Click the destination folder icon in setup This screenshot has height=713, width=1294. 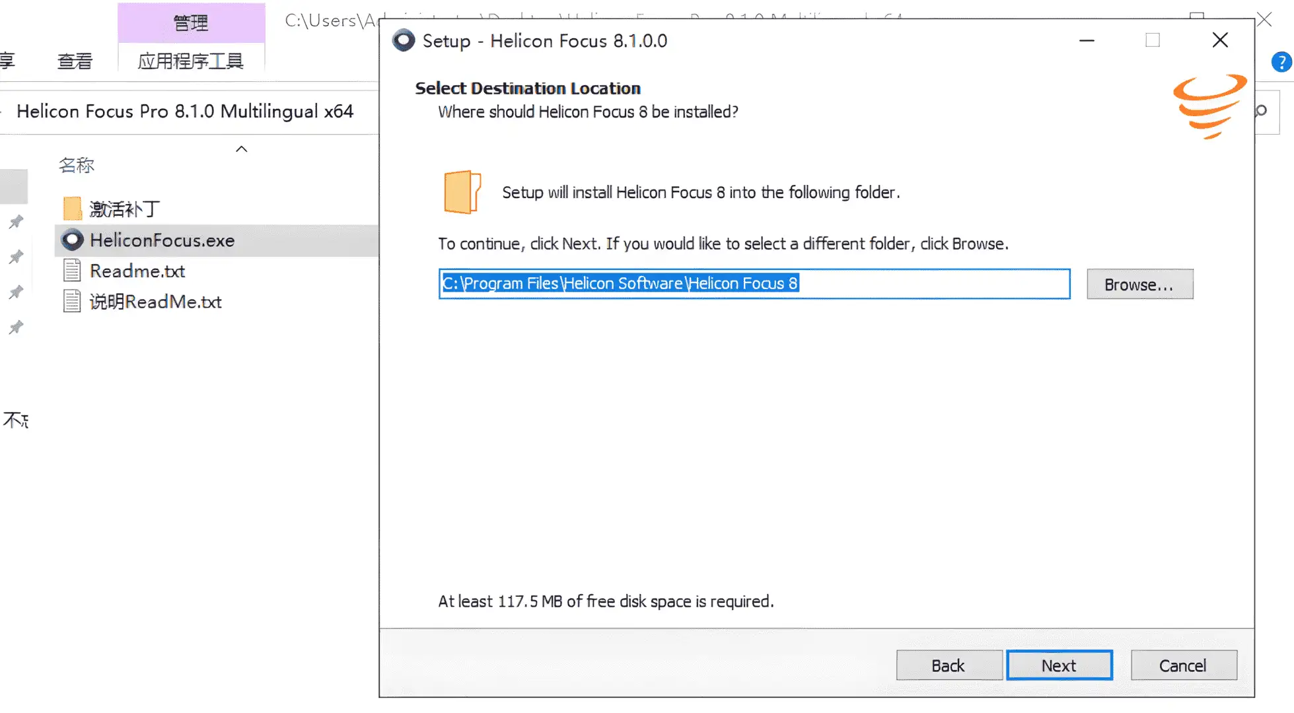pyautogui.click(x=462, y=192)
